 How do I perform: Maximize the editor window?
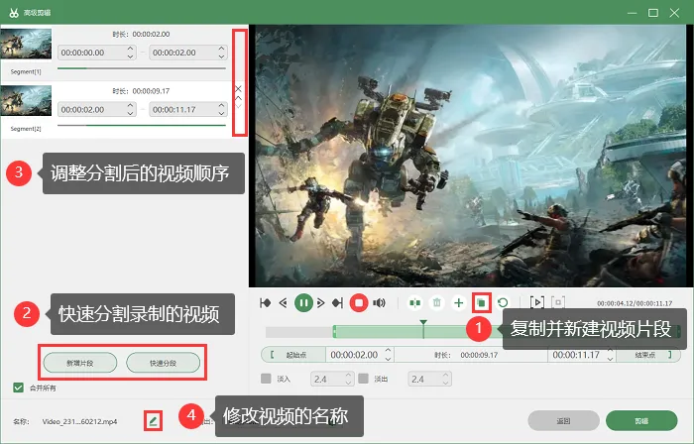point(653,13)
